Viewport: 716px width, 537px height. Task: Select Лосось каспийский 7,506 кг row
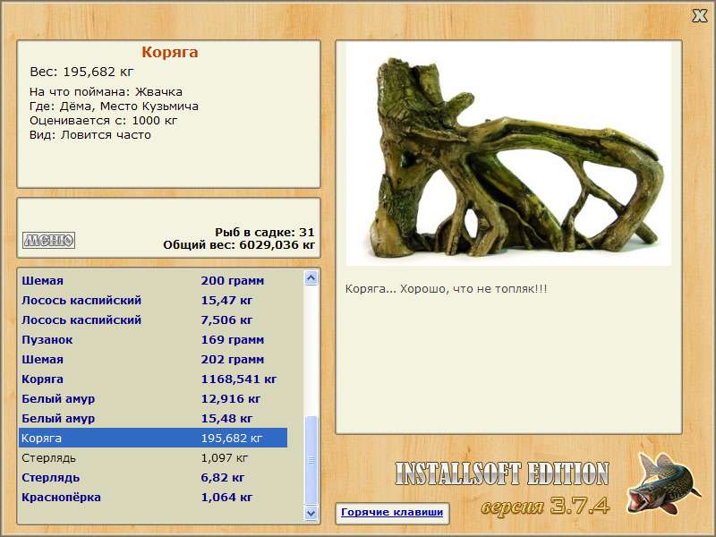click(153, 320)
